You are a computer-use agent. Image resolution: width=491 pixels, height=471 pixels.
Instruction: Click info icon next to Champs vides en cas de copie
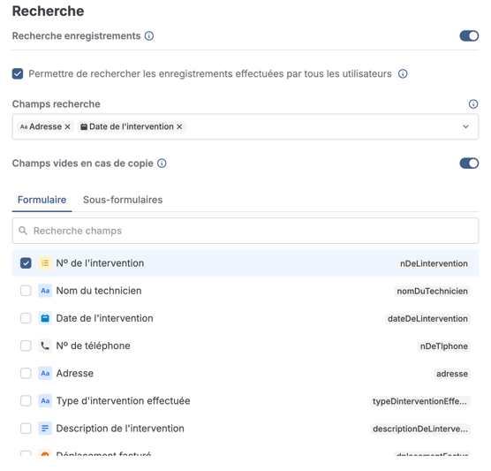pos(162,163)
